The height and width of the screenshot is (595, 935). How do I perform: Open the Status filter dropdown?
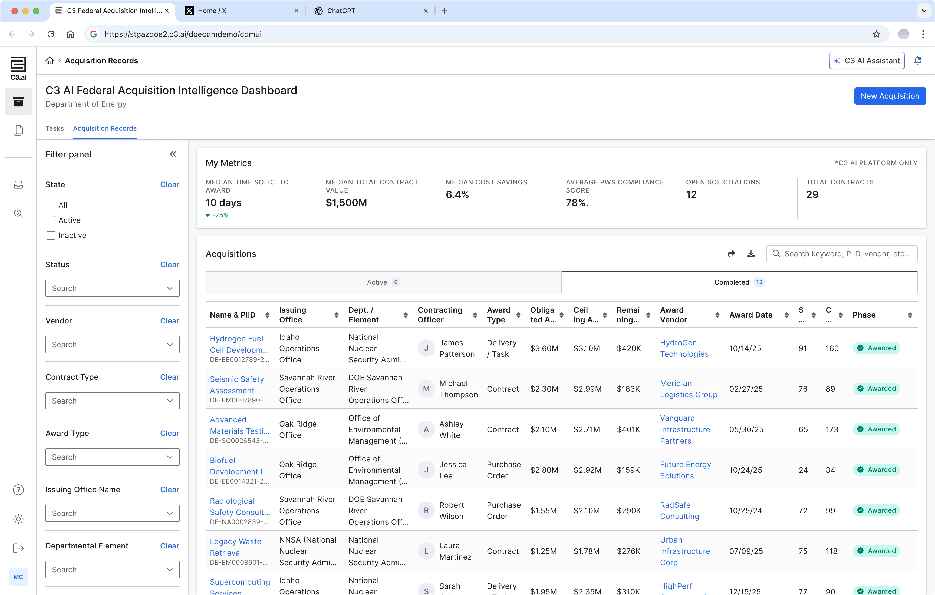pos(112,288)
